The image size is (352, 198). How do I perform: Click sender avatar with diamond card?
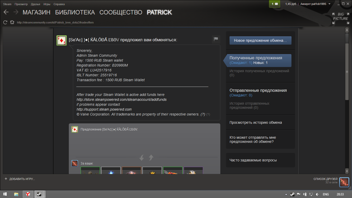tap(62, 40)
